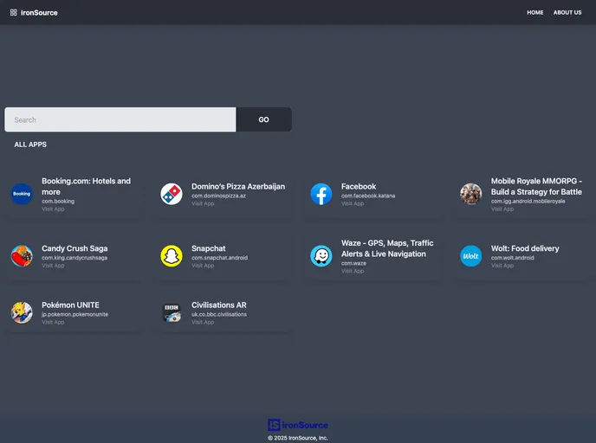Visit App link under Wolt: Food delivery
The image size is (596, 443).
point(502,266)
